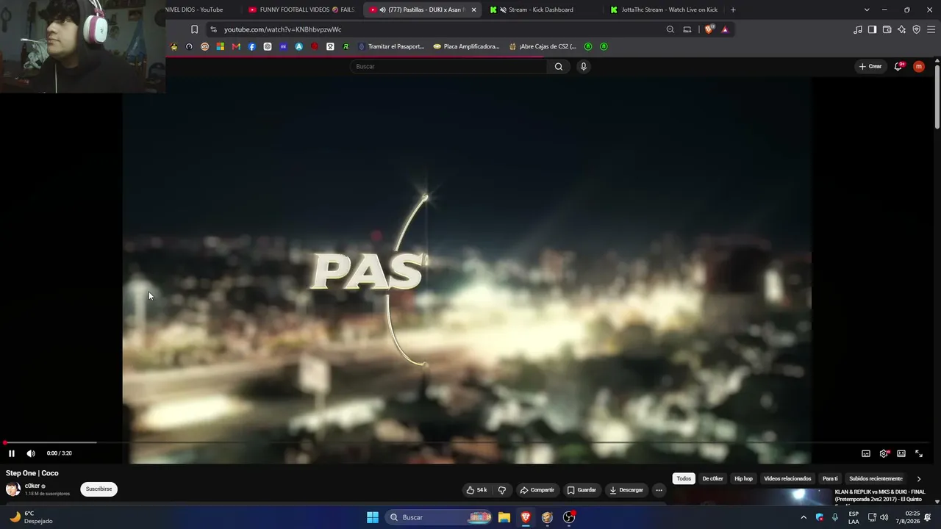Open the c0ker channel avatar
Screen dimensions: 941x529
(13, 489)
